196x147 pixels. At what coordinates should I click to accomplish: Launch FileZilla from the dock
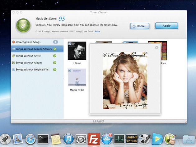point(94,139)
